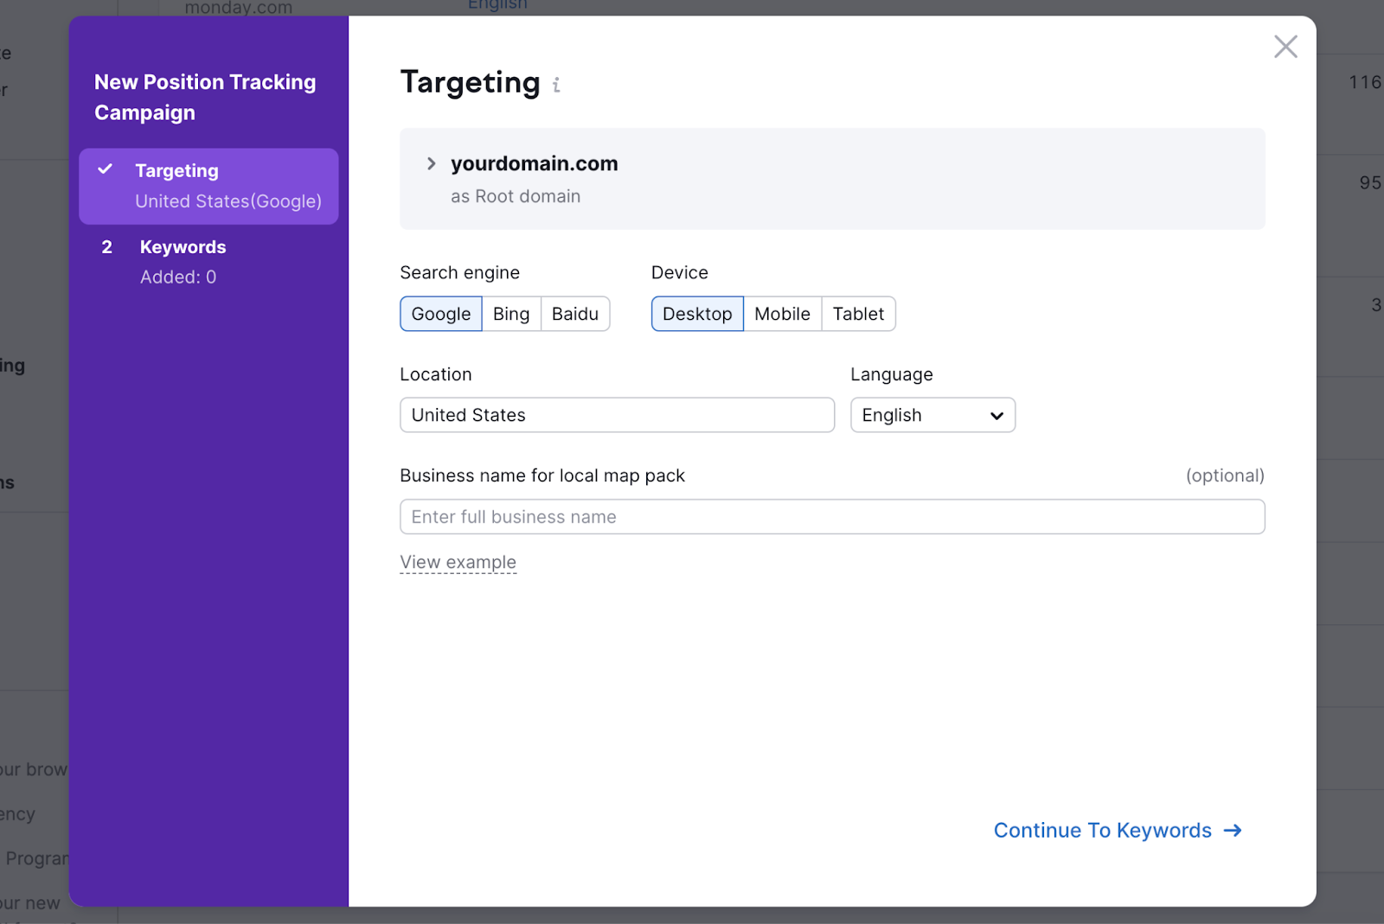Go to the Keywords step in the sidebar
Screen dimensions: 1384x924
point(183,246)
